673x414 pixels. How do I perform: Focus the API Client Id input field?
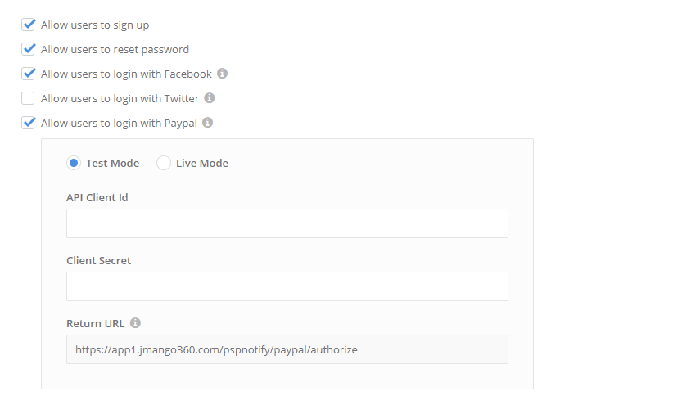coord(287,223)
